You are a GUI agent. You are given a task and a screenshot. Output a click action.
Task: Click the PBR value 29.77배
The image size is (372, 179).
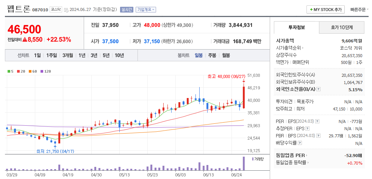click(336, 136)
